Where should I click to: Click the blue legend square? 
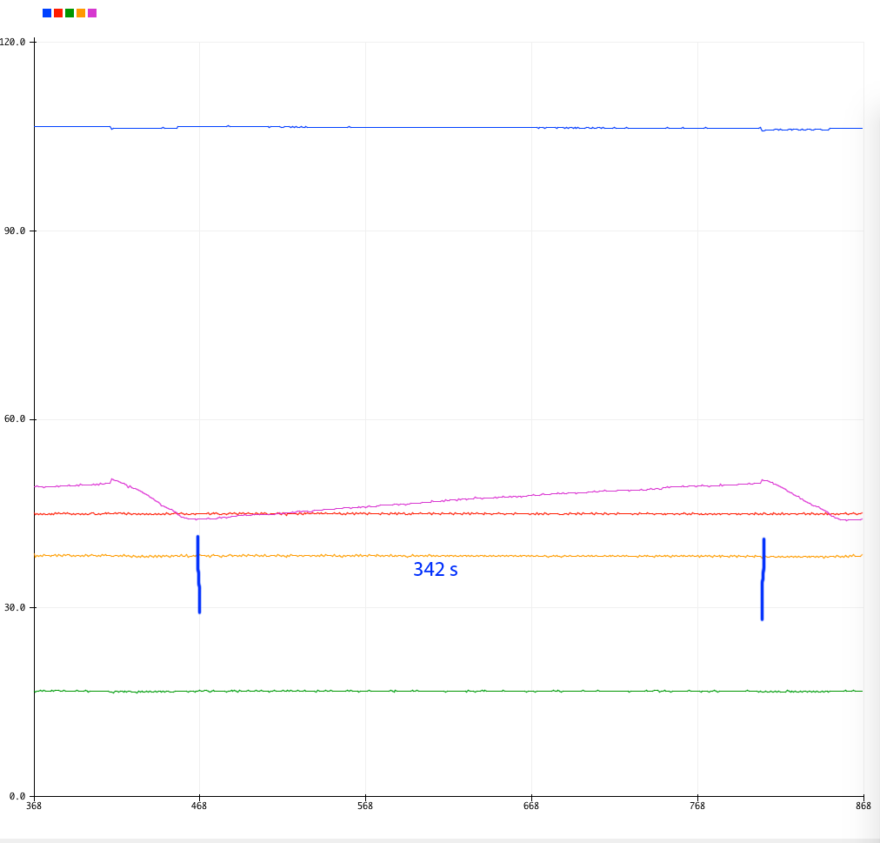[x=47, y=13]
